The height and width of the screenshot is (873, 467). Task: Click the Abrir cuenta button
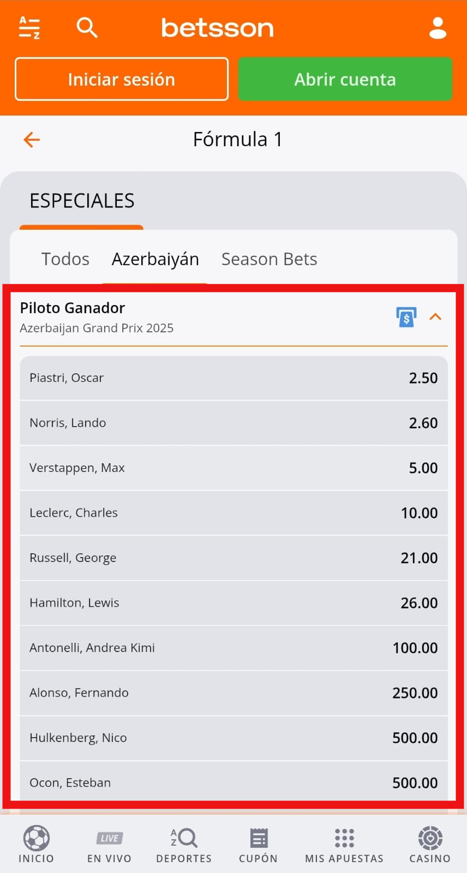click(345, 79)
